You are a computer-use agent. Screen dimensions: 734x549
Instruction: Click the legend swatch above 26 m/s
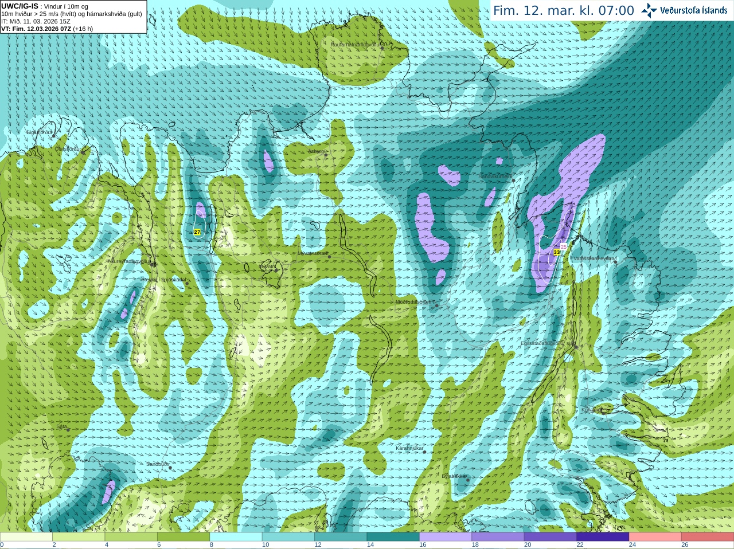[708, 537]
